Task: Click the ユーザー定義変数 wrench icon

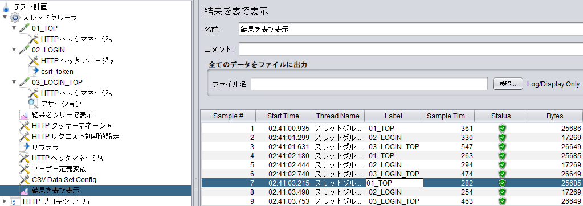Action: (x=24, y=168)
